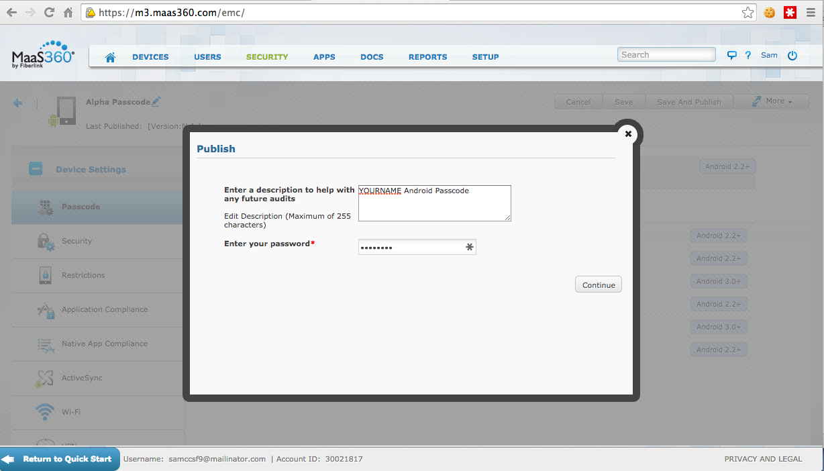Image resolution: width=824 pixels, height=471 pixels.
Task: Open help question mark icon
Action: [748, 56]
